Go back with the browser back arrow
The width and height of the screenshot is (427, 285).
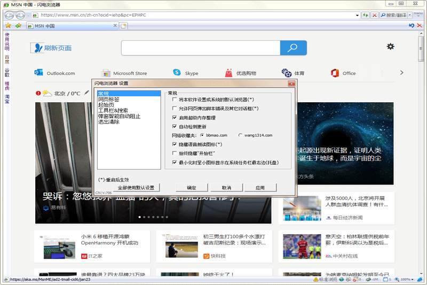(9, 16)
